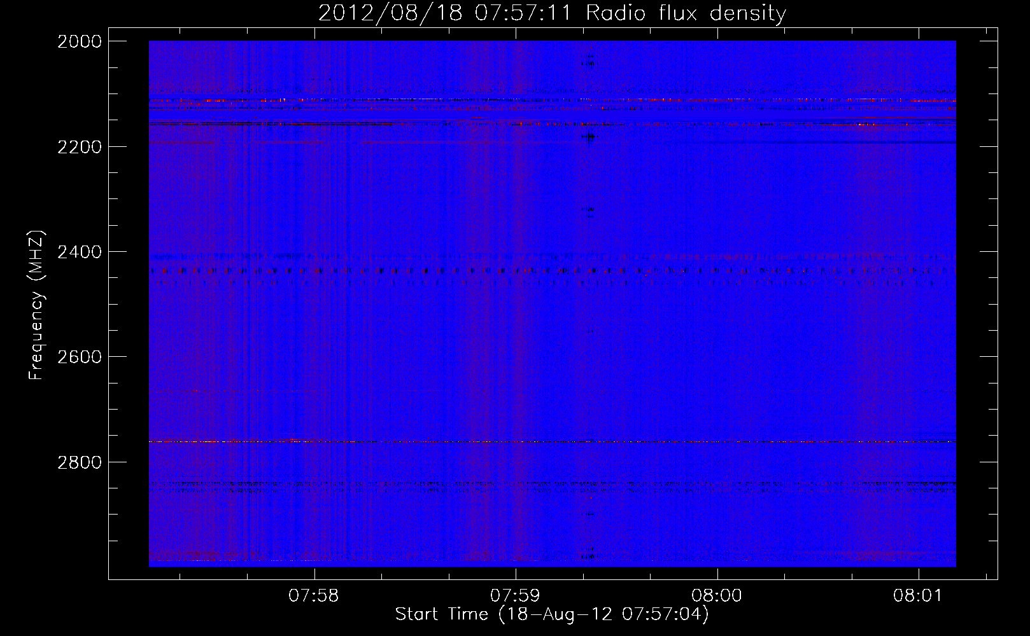Click the 2200 frequency axis label
This screenshot has height=636, width=1030.
click(x=80, y=147)
